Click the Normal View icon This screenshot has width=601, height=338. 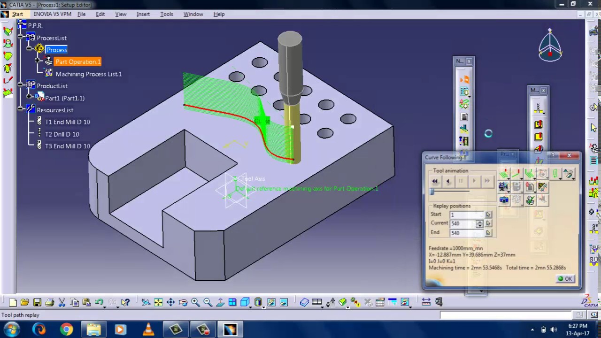(x=220, y=302)
